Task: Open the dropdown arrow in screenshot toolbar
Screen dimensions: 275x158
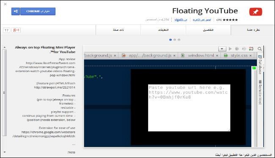Action: [222, 49]
